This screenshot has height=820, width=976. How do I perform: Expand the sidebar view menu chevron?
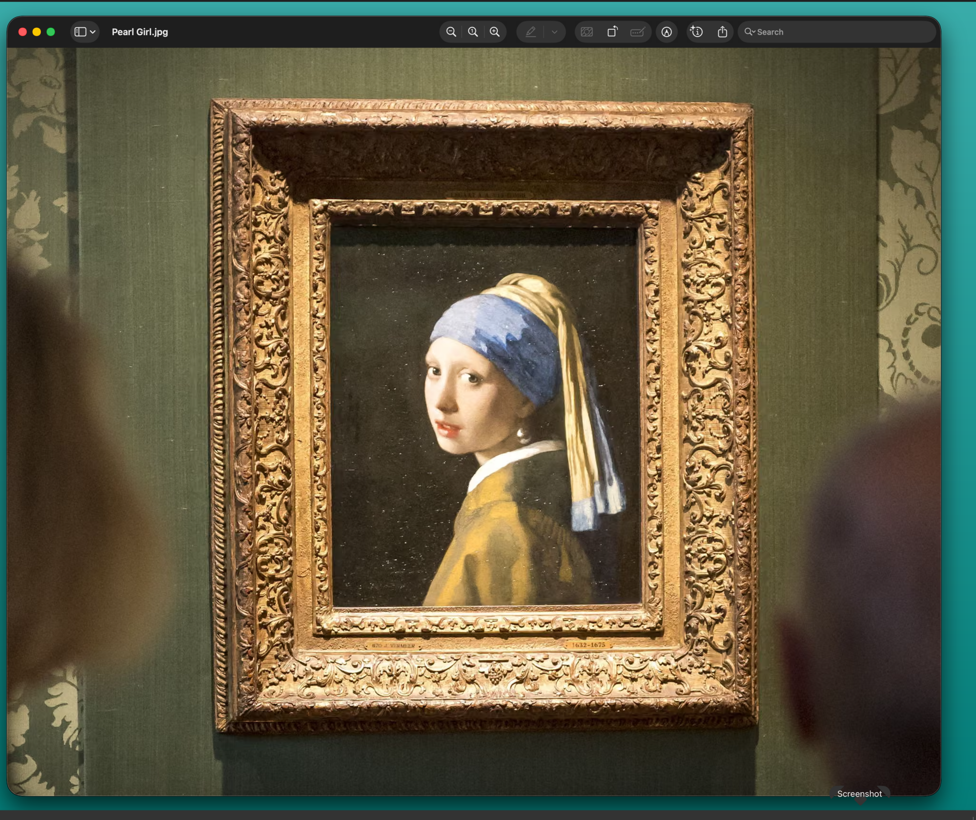pyautogui.click(x=93, y=32)
